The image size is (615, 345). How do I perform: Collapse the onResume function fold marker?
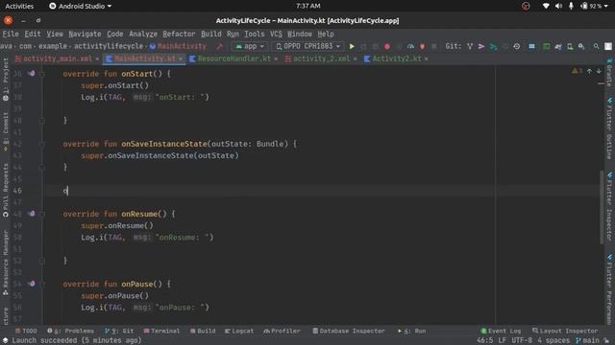pyautogui.click(x=42, y=214)
